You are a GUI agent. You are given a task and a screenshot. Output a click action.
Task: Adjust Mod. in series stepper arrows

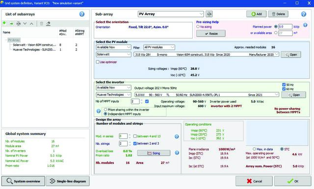pos(130,136)
